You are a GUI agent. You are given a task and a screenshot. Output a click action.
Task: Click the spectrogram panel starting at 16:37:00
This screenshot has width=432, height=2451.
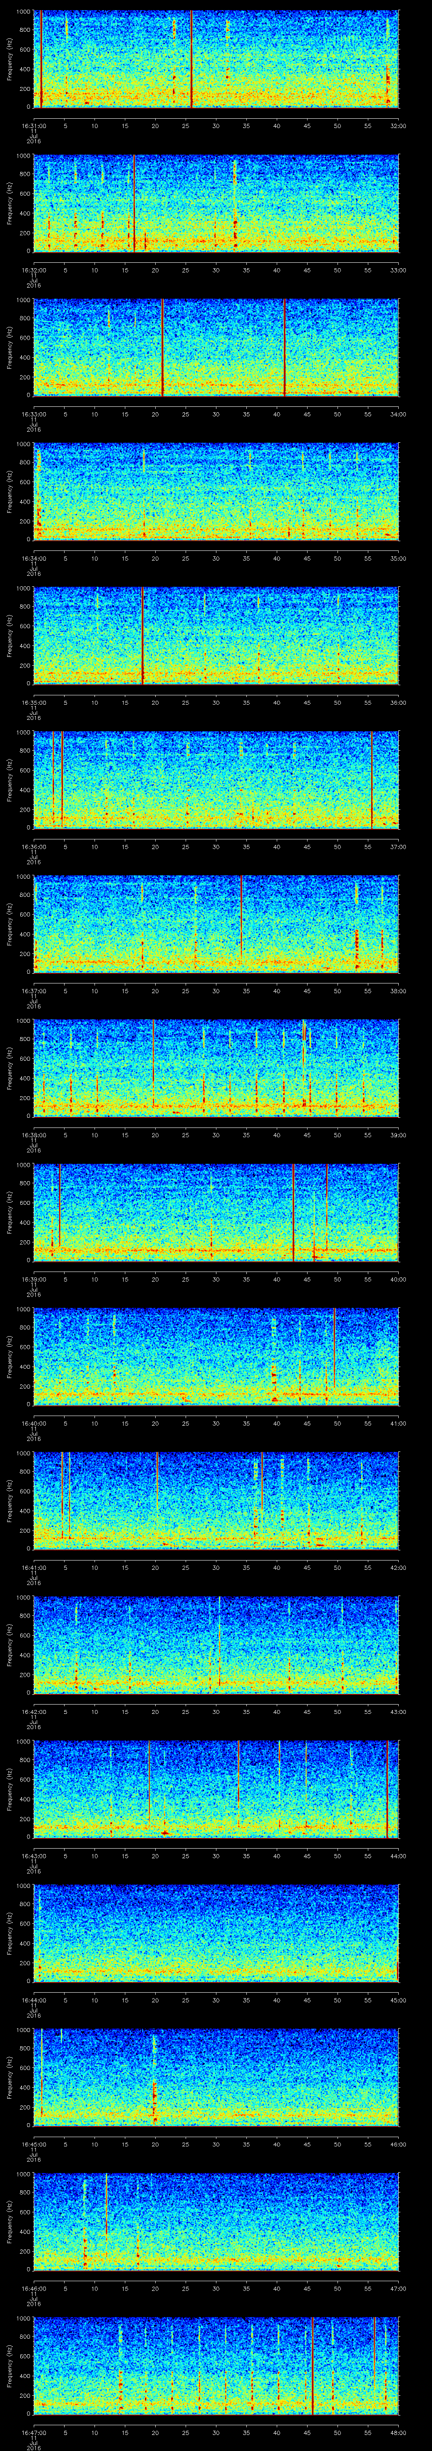[x=216, y=924]
